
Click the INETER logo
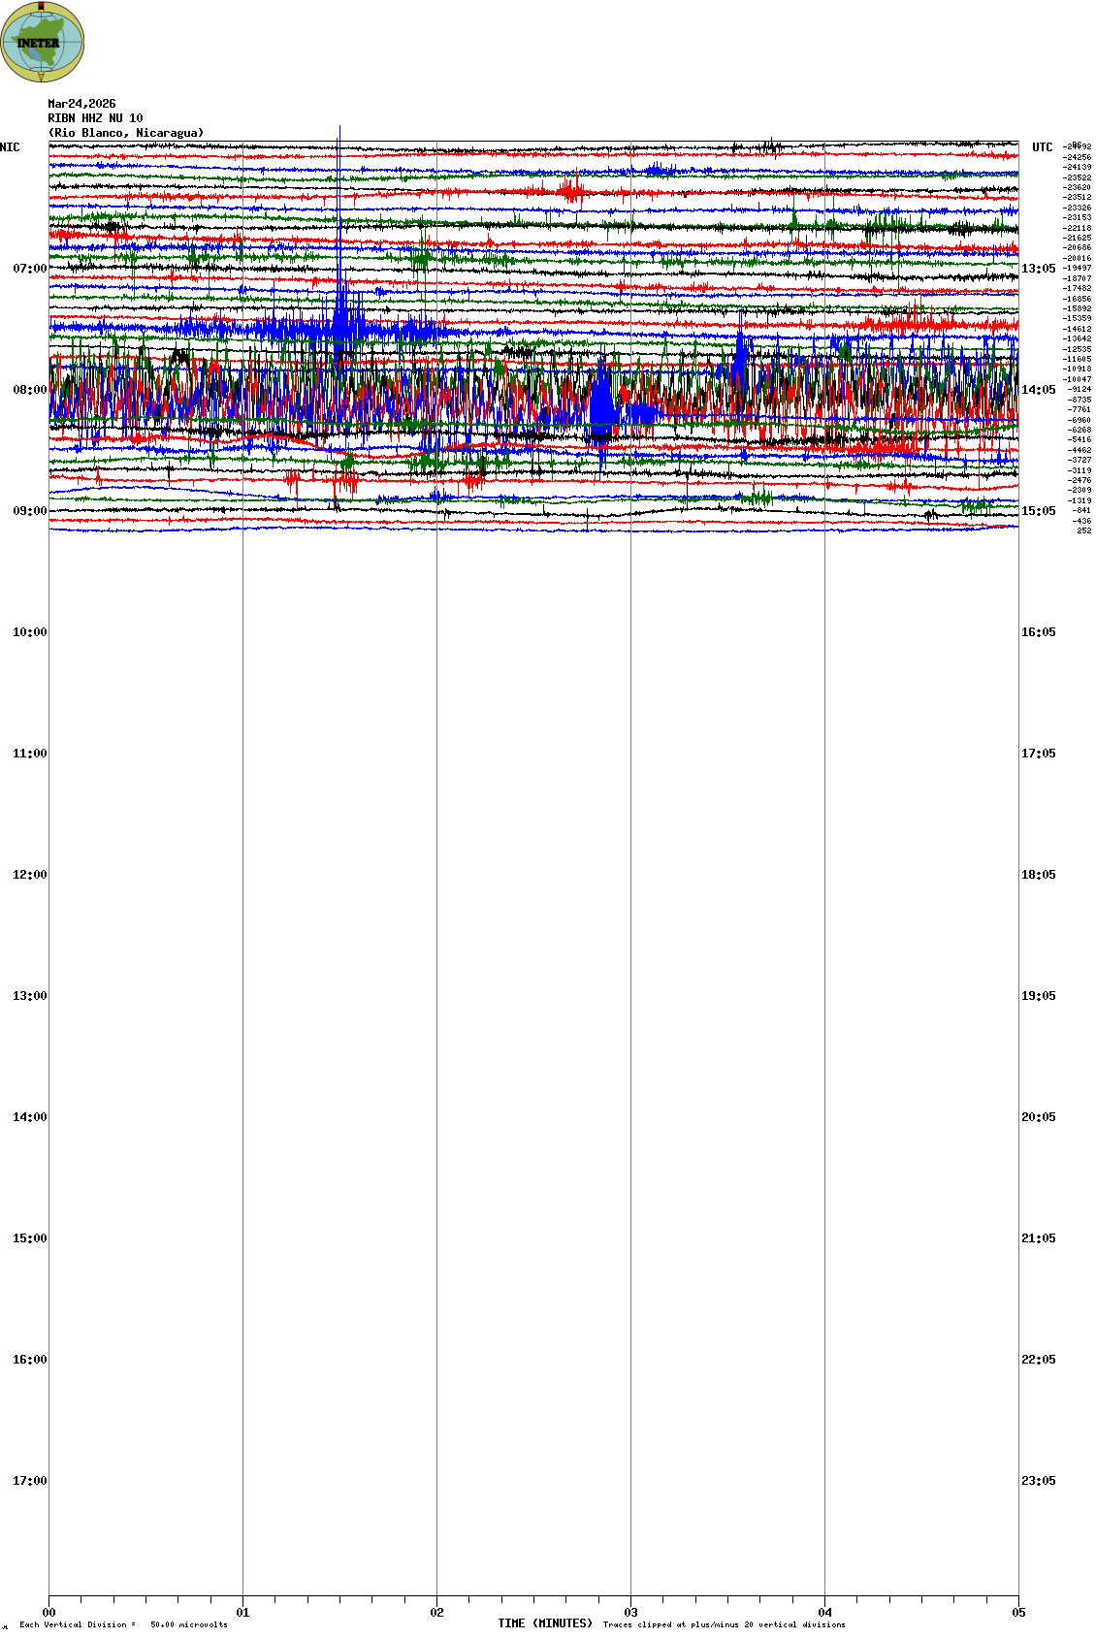point(43,42)
